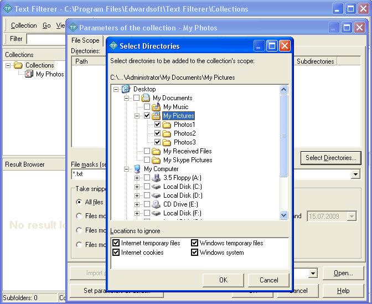Image resolution: width=372 pixels, height=304 pixels.
Task: Collapse the Desktop tree node
Action: coord(116,89)
